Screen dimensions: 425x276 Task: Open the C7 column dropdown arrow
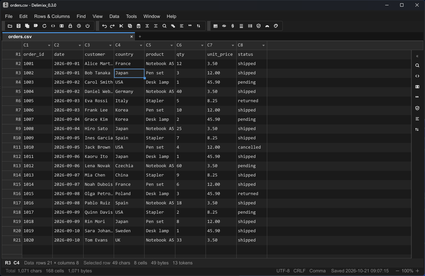[x=233, y=45]
